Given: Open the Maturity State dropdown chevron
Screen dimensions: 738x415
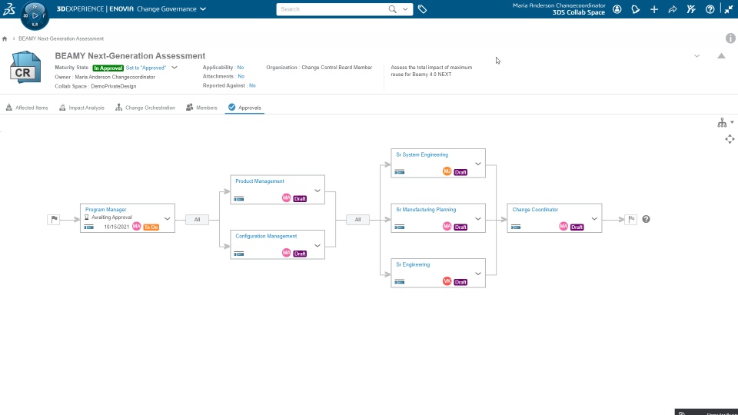Looking at the screenshot, I should (x=175, y=68).
